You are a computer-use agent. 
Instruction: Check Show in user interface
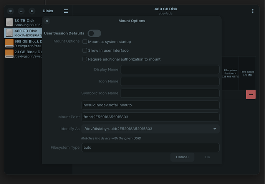pyautogui.click(x=85, y=50)
